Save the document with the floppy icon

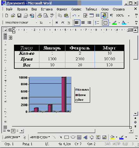pyautogui.click(x=19, y=16)
